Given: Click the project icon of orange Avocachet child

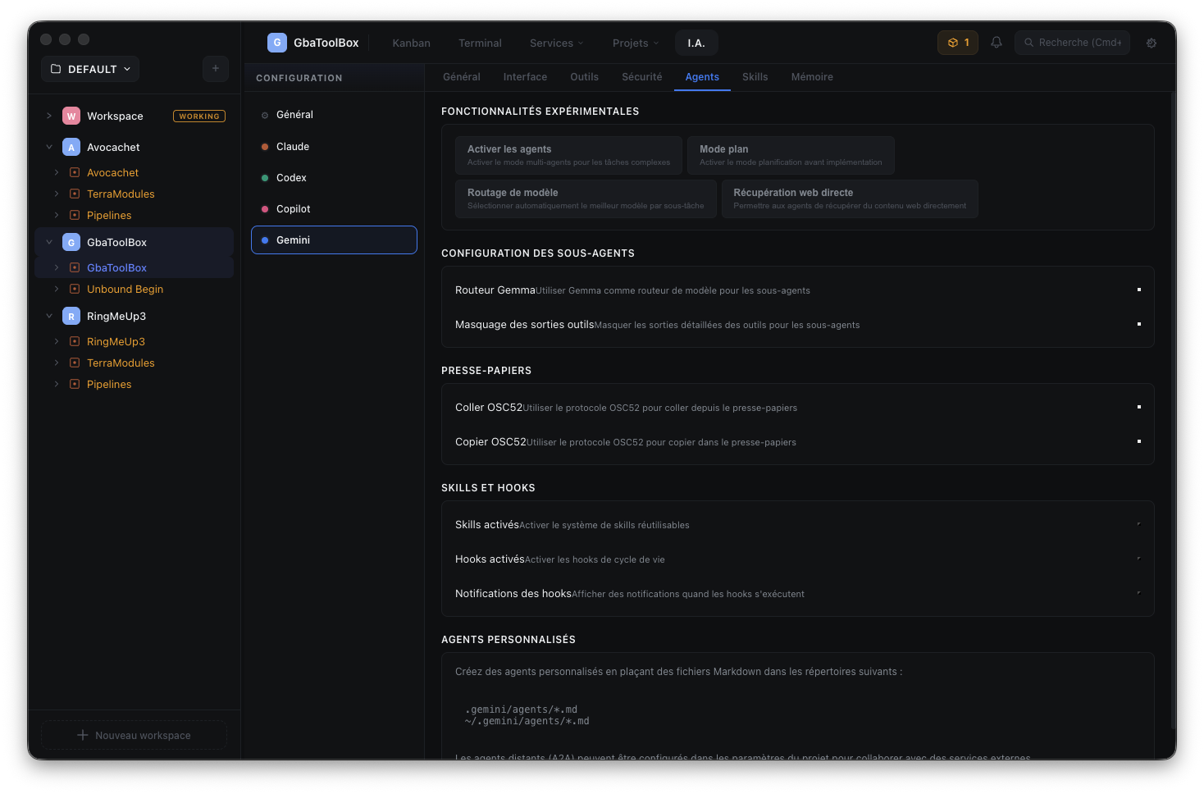Looking at the screenshot, I should (x=75, y=173).
